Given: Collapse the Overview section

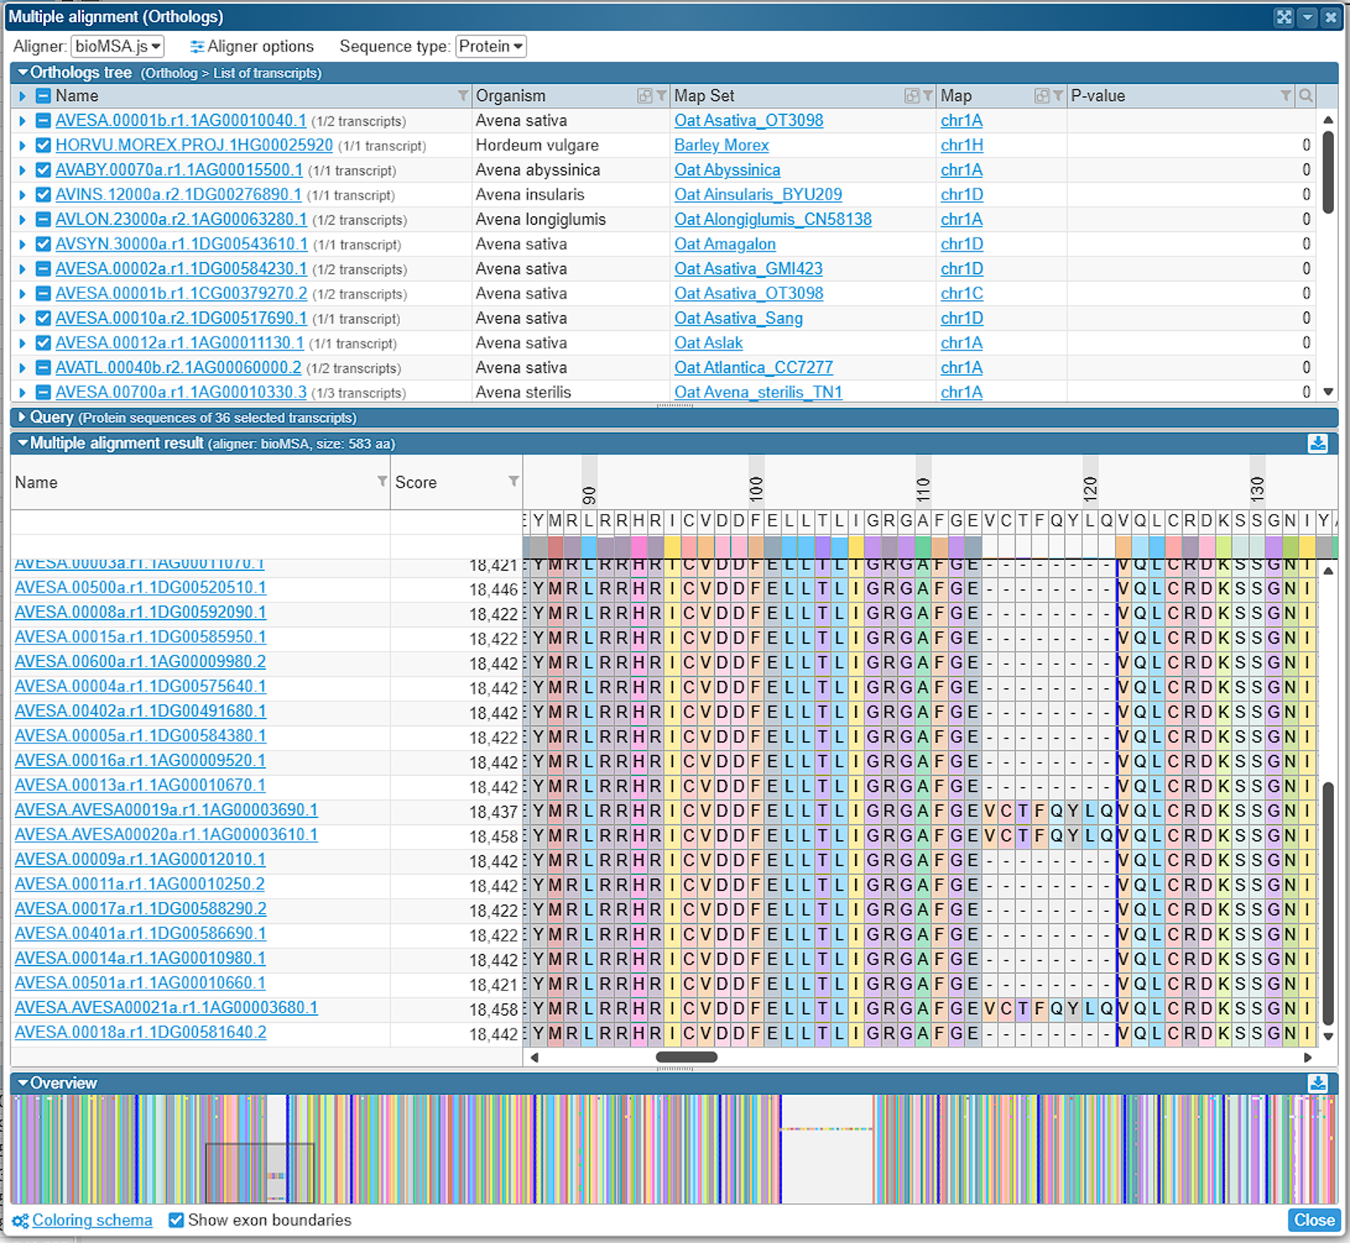Looking at the screenshot, I should point(22,1083).
